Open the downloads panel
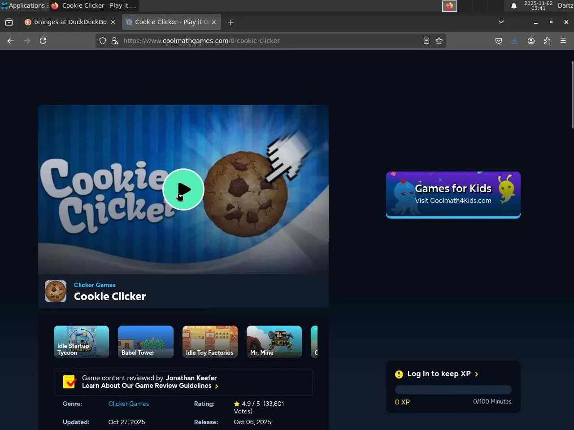This screenshot has width=574, height=430. [x=514, y=41]
